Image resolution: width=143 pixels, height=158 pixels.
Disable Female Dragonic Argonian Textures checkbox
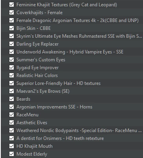coord(11,20)
